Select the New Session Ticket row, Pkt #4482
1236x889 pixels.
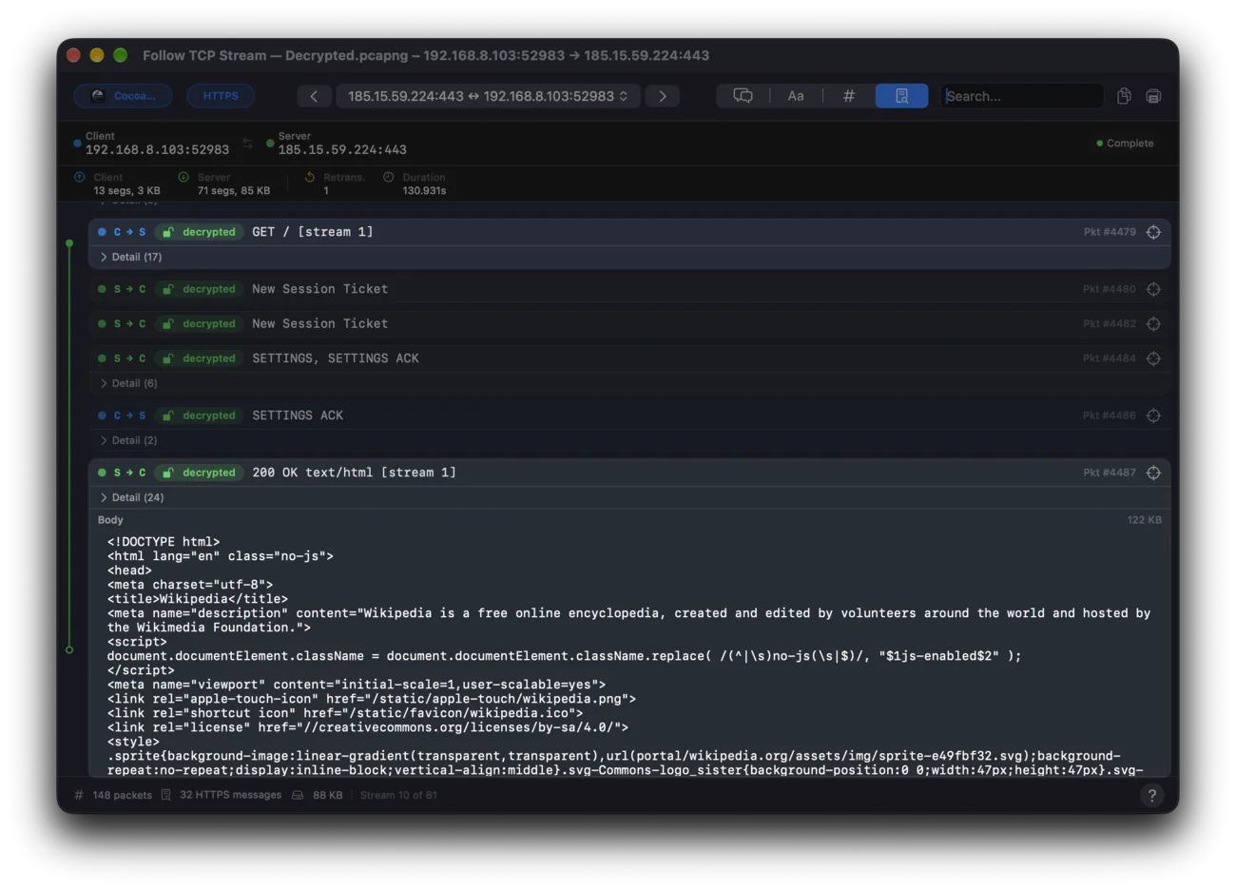pyautogui.click(x=629, y=324)
